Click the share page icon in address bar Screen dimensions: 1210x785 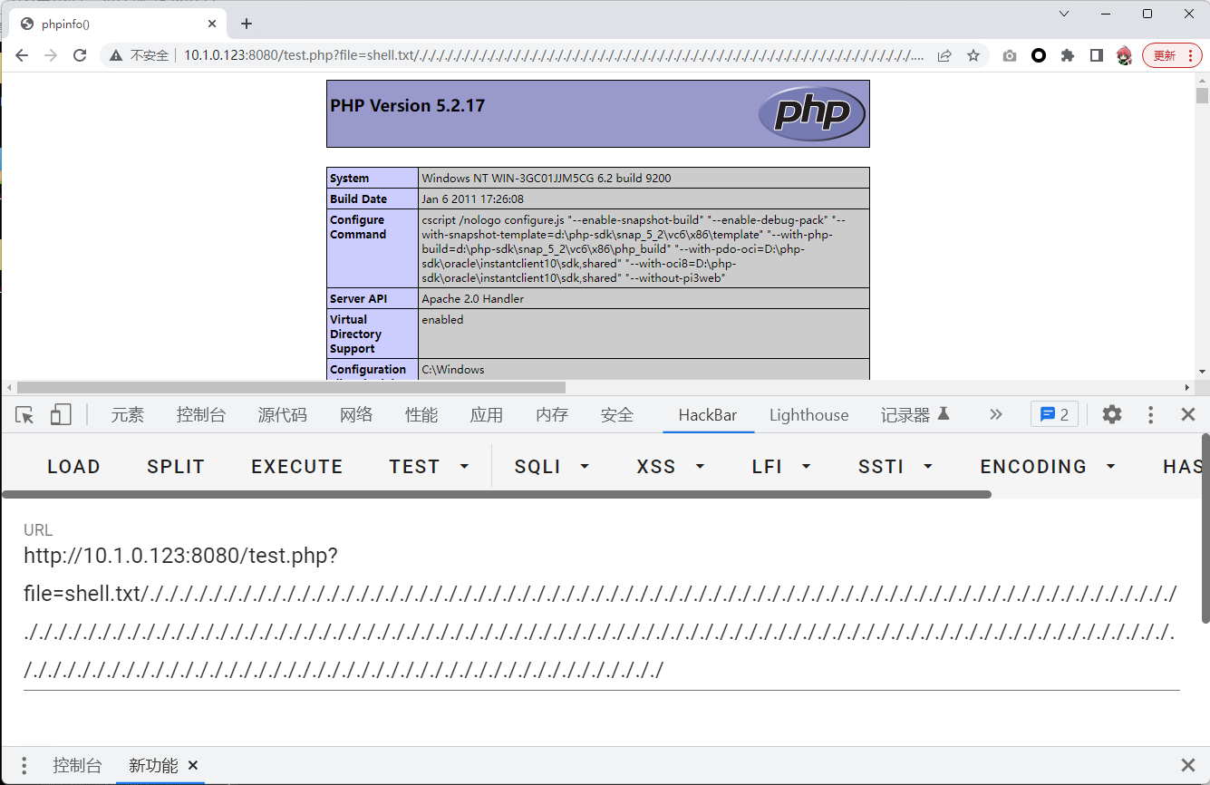(x=944, y=55)
